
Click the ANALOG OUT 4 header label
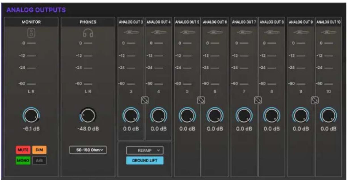click(x=158, y=22)
